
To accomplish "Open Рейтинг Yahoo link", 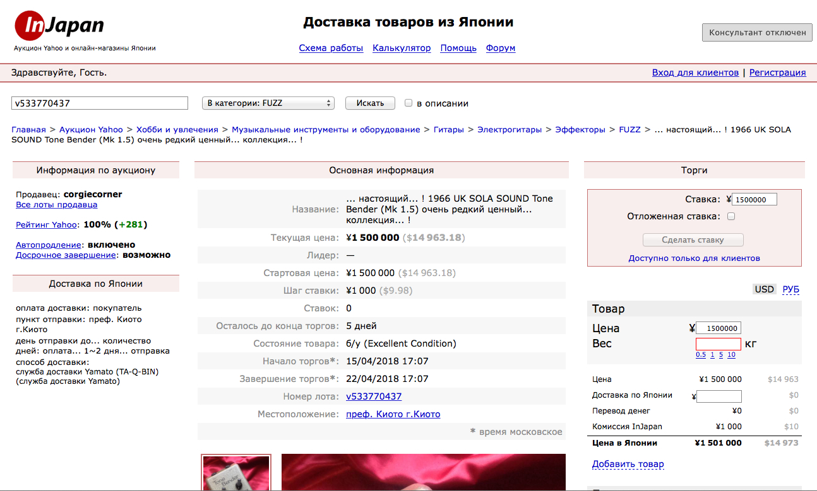I will pos(47,224).
